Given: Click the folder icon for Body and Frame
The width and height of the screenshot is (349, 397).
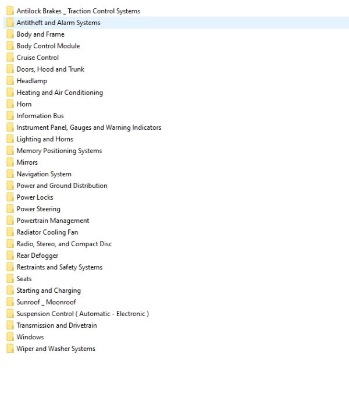Looking at the screenshot, I should click(x=10, y=34).
